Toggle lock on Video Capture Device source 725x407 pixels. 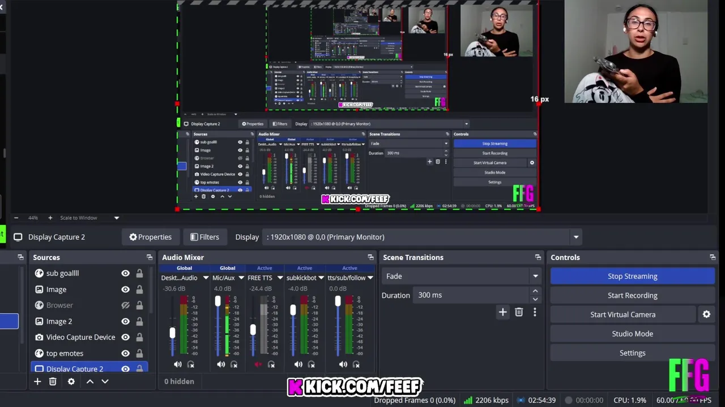[139, 337]
